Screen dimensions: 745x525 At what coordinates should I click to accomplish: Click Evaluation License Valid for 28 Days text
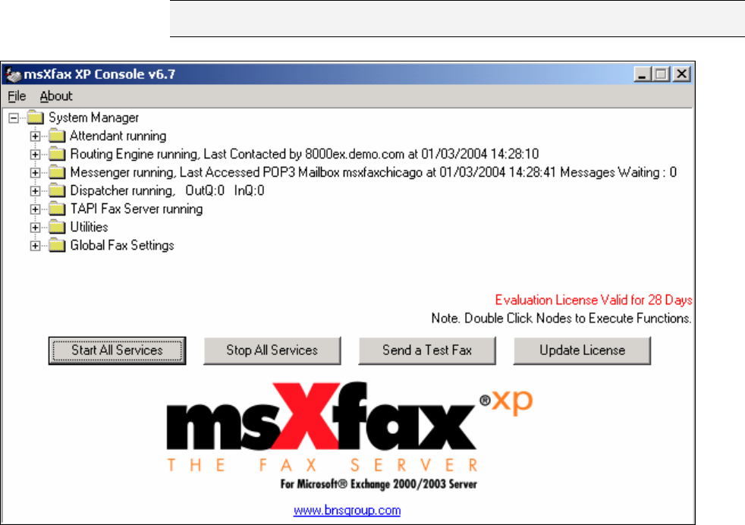coord(593,300)
